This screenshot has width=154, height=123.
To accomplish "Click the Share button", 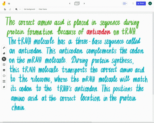I will pyautogui.click(x=141, y=4).
